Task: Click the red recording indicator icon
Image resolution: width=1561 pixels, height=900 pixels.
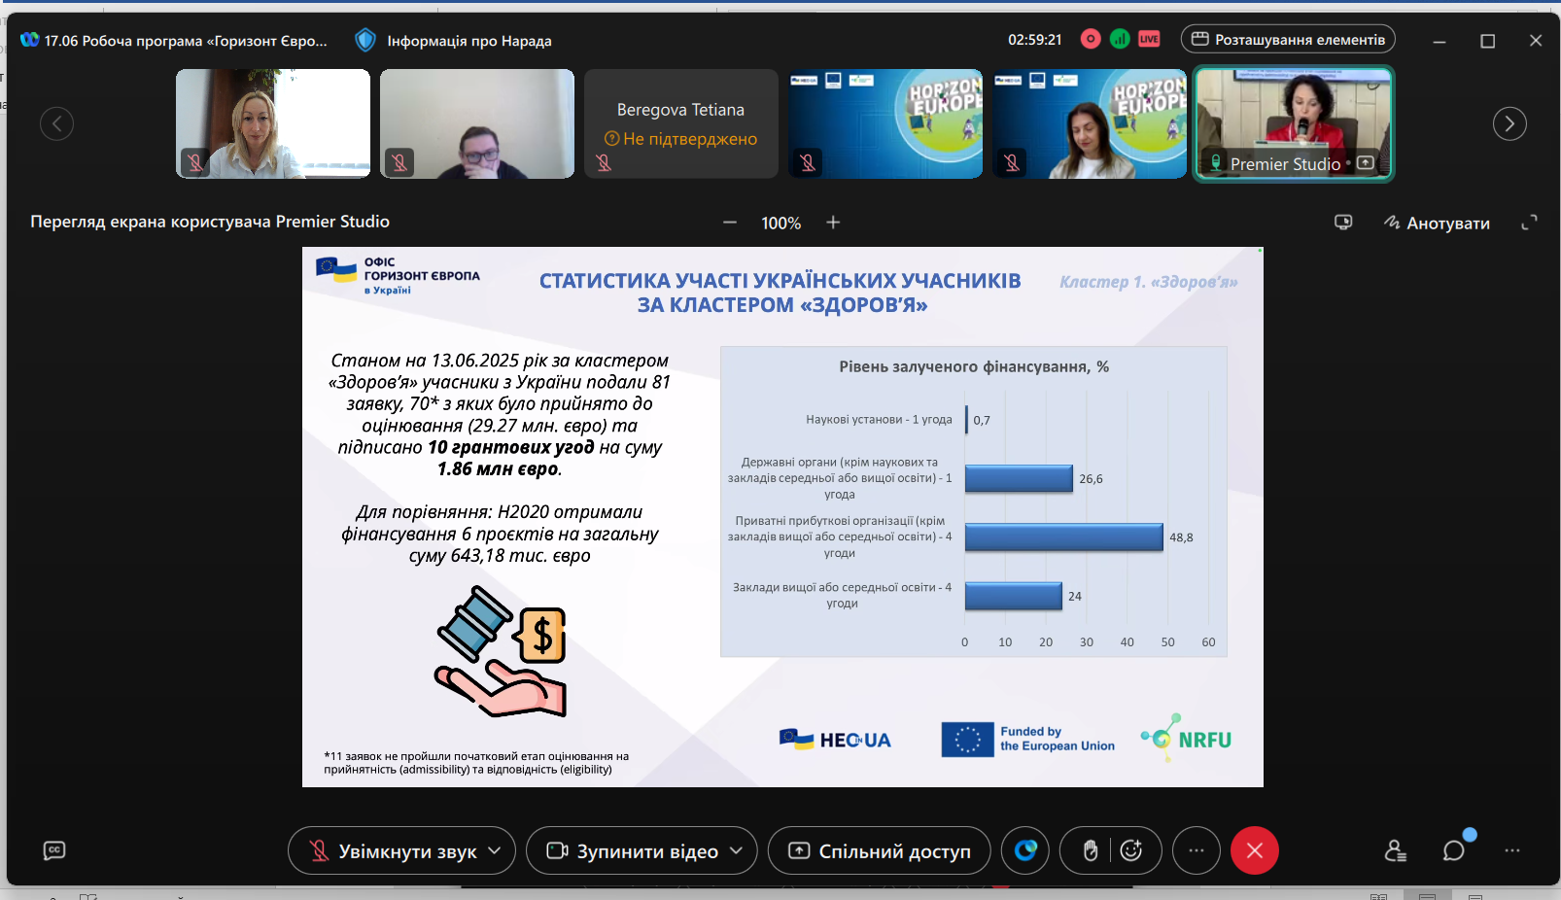Action: click(1091, 40)
